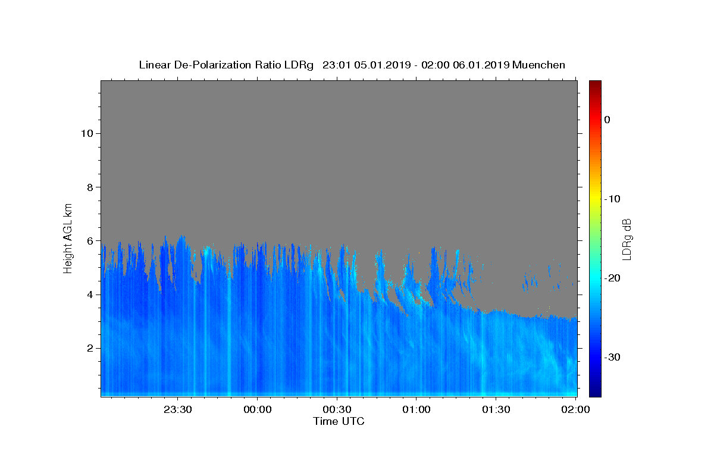Click 'Muenchen' in the plot title
This screenshot has width=714, height=476.
(538, 65)
